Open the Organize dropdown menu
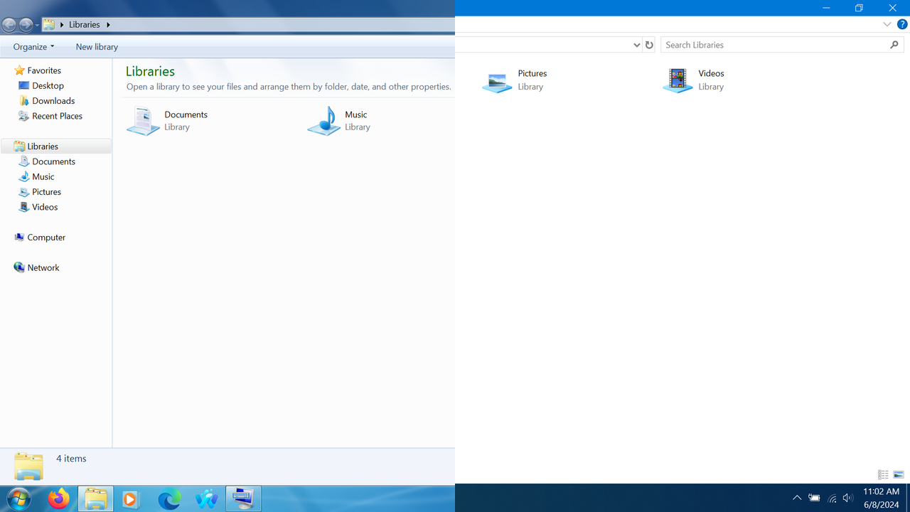This screenshot has width=910, height=512. (x=33, y=47)
